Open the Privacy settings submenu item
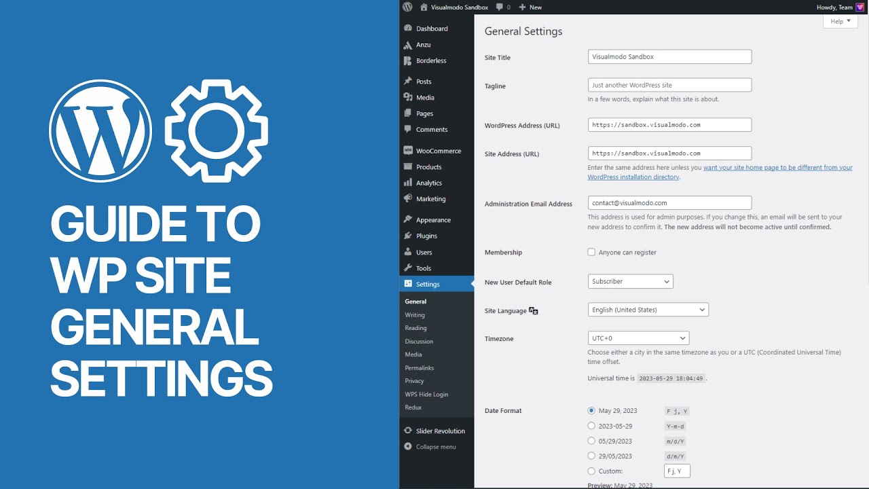The image size is (869, 489). tap(414, 381)
